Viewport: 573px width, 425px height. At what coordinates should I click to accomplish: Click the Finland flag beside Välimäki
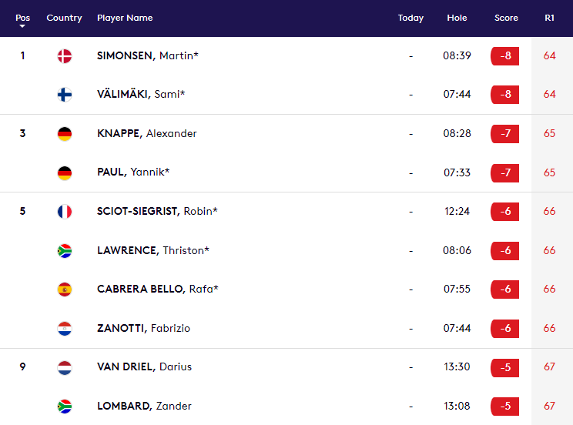pyautogui.click(x=65, y=95)
